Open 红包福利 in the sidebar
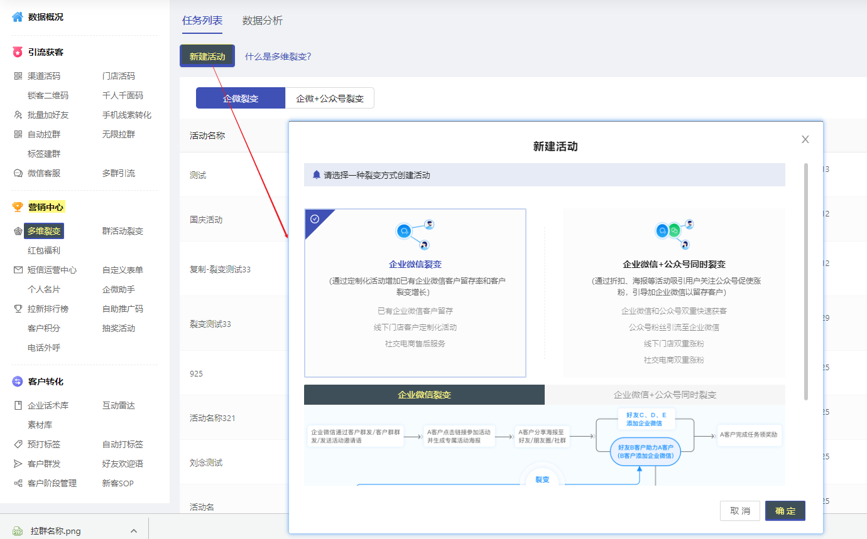Image resolution: width=867 pixels, height=539 pixels. (x=44, y=250)
